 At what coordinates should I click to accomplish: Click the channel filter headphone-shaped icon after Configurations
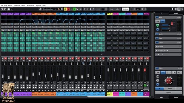[59, 9]
